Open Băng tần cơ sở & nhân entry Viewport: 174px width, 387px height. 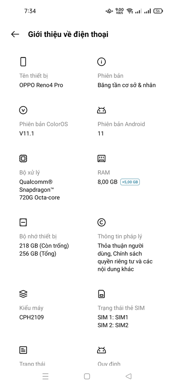coord(127,85)
